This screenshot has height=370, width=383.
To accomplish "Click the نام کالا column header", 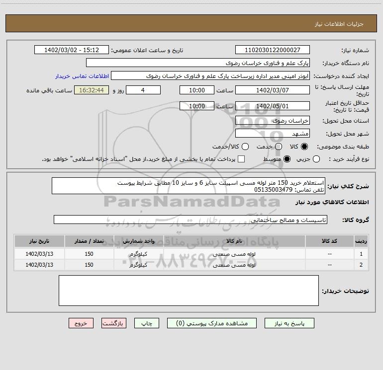I will tap(234, 241).
